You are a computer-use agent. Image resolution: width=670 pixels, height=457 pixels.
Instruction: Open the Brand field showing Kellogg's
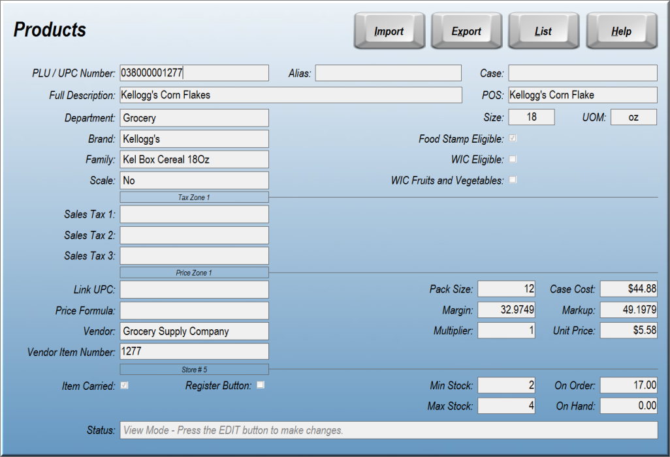[x=194, y=139]
